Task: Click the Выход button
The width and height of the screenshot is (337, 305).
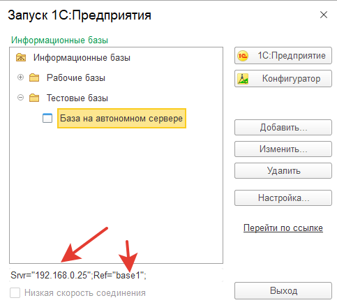Action: click(x=283, y=291)
